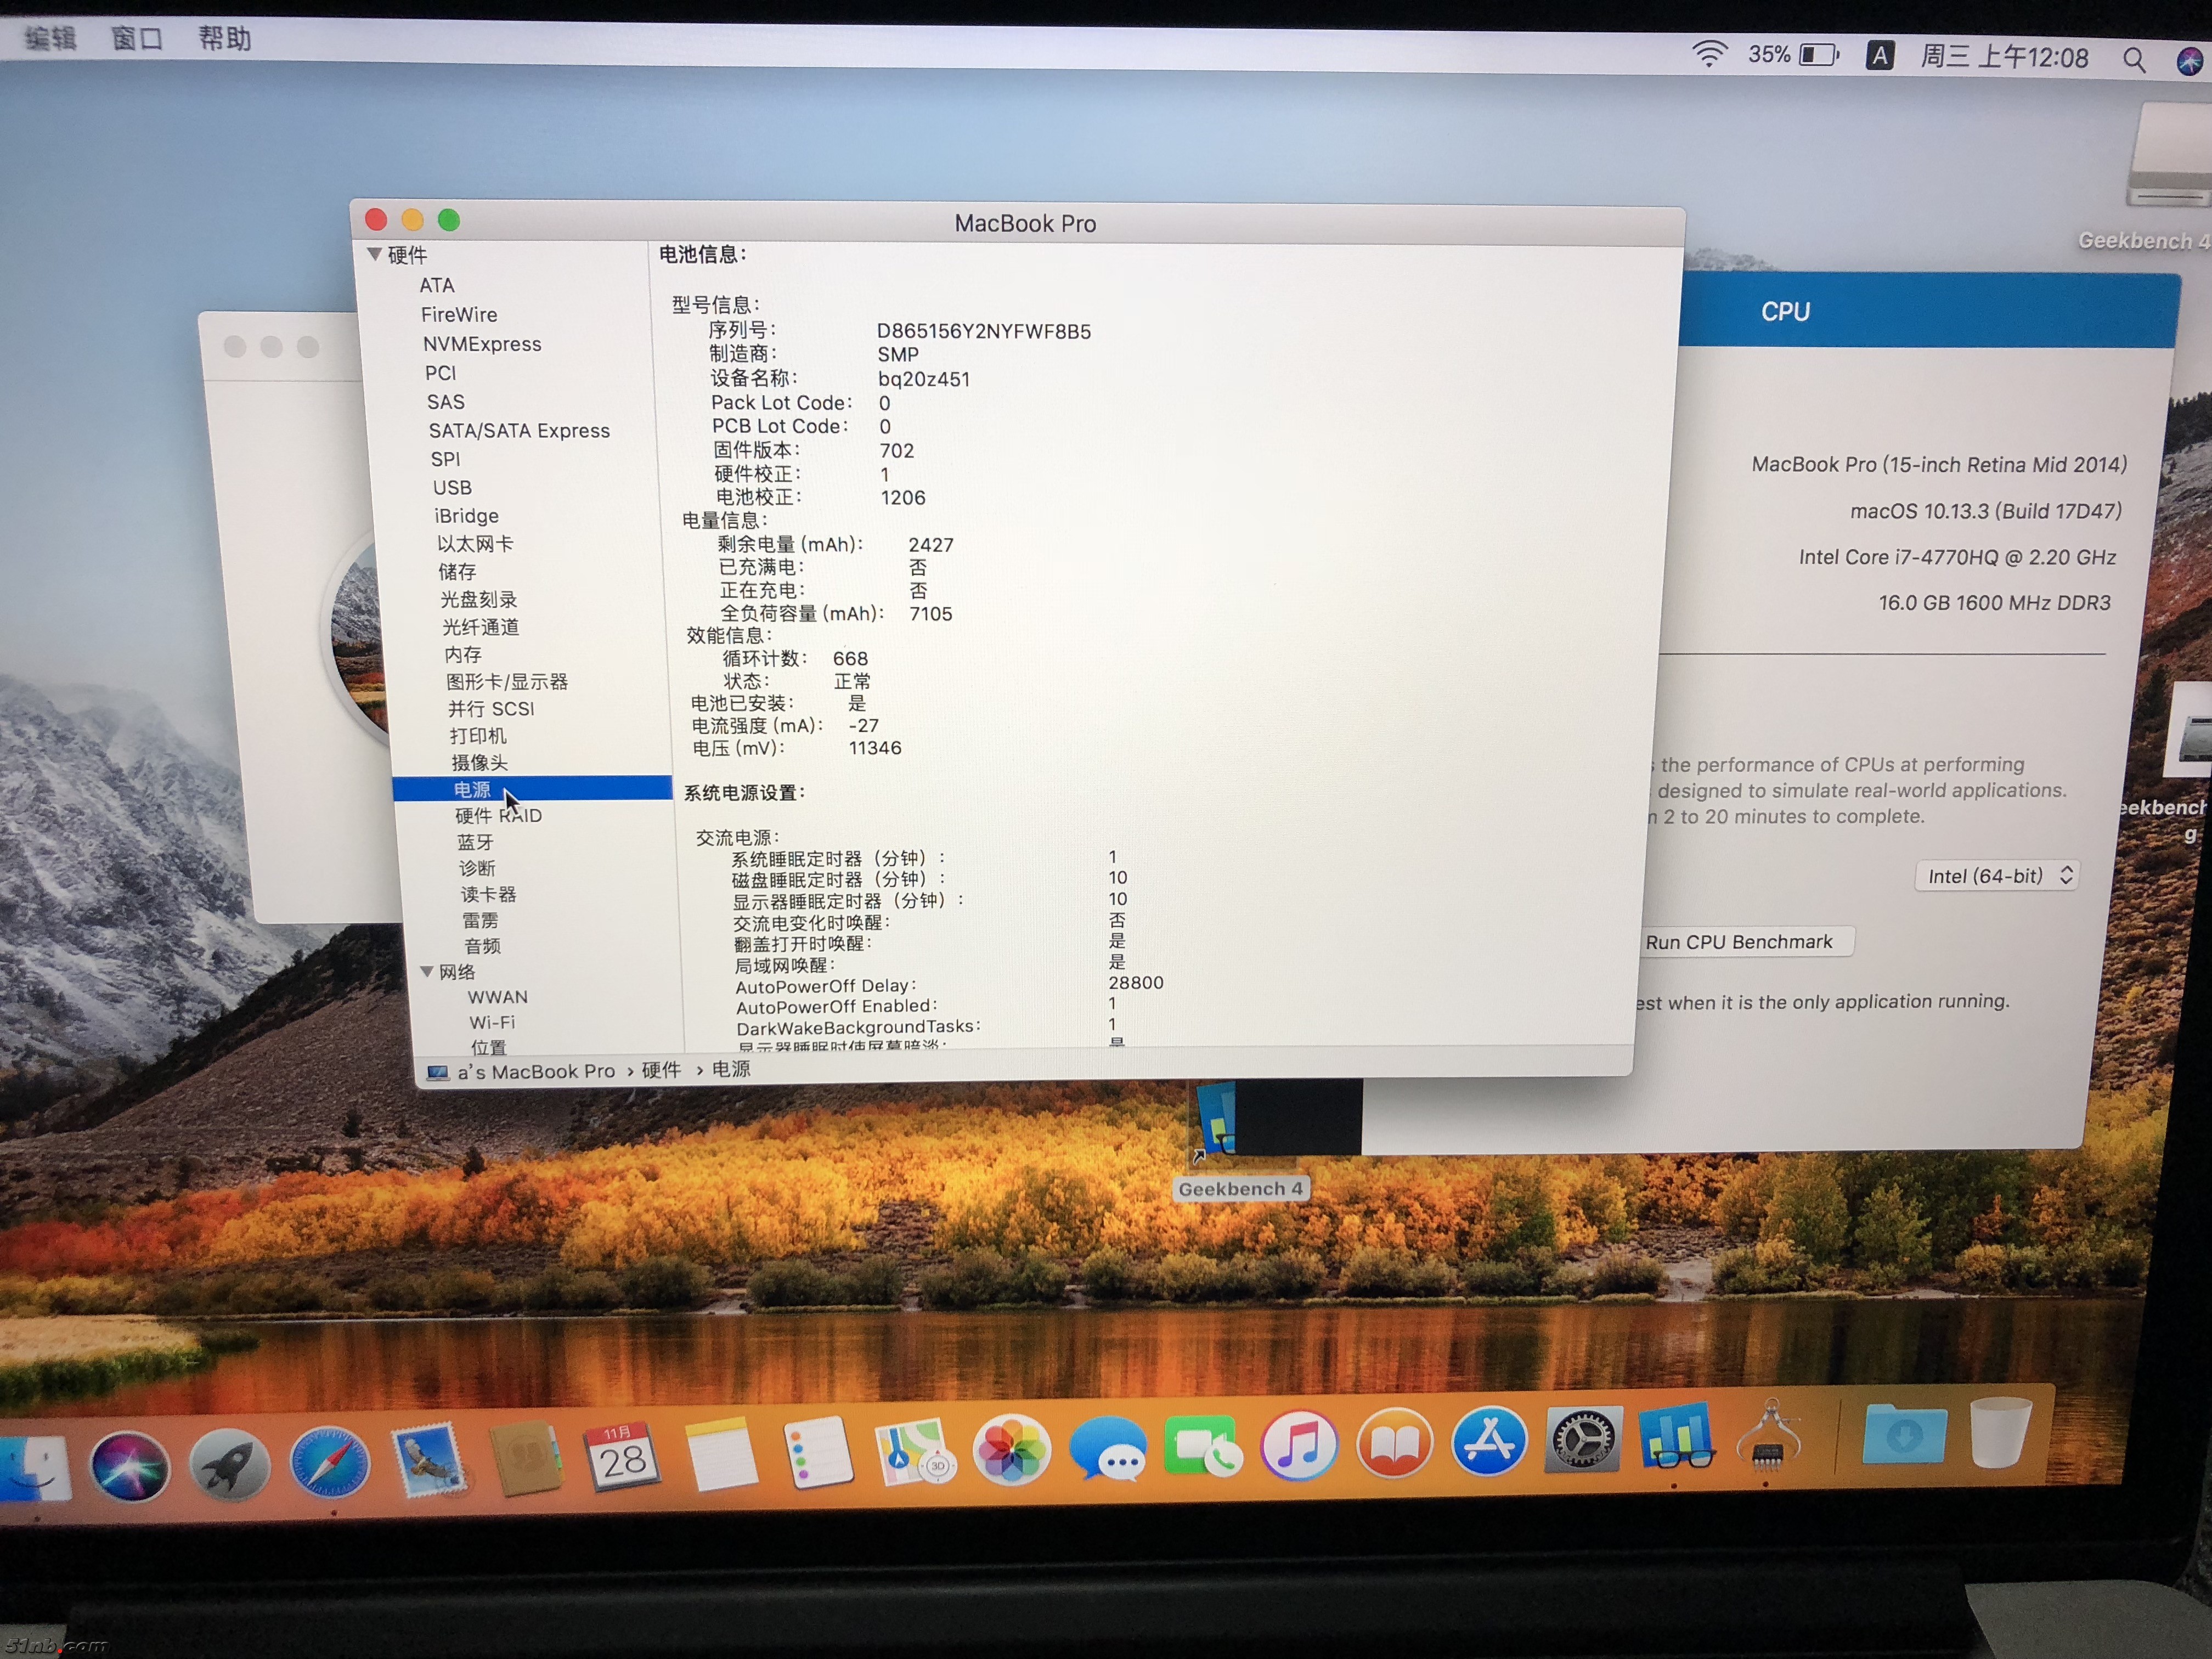This screenshot has height=1659, width=2212.
Task: Collapse the 网络 network tree section
Action: 427,971
